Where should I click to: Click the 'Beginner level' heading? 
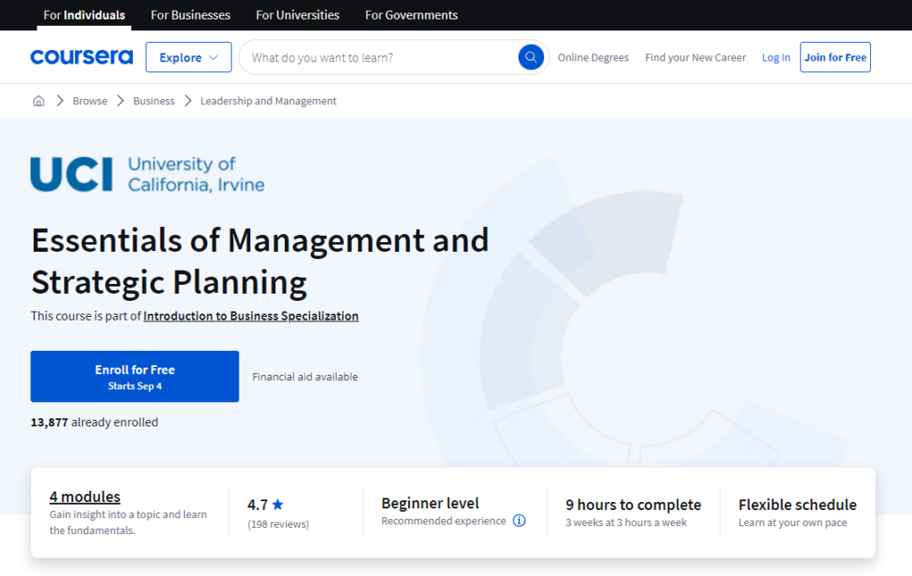pos(430,503)
